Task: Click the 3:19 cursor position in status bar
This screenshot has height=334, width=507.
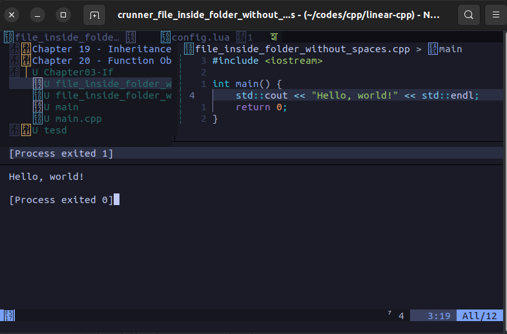Action: (439, 315)
